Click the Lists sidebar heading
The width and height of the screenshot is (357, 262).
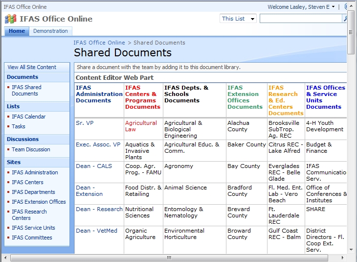[13, 106]
